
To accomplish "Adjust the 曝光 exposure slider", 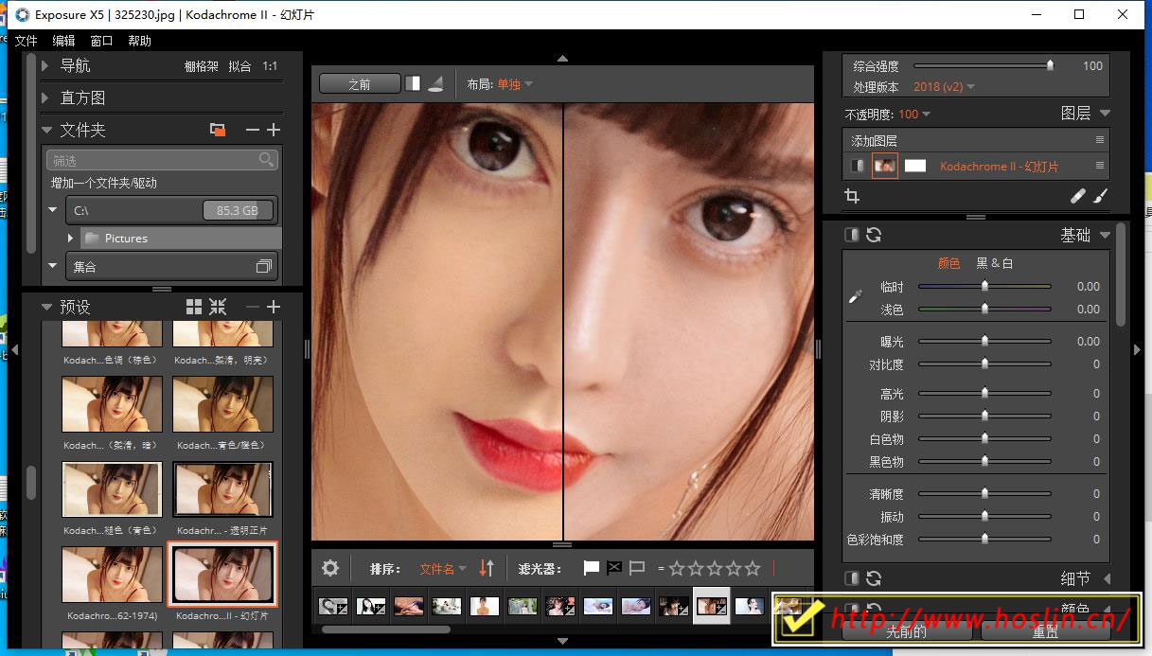I will [x=984, y=341].
